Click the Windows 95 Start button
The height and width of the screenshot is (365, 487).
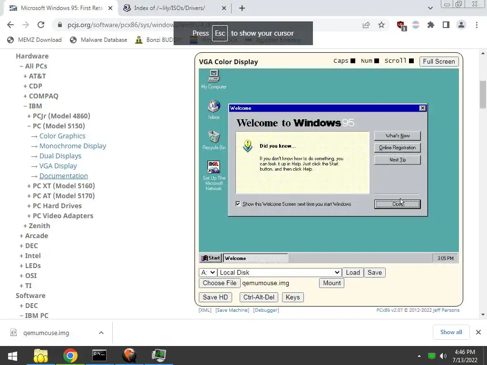210,258
